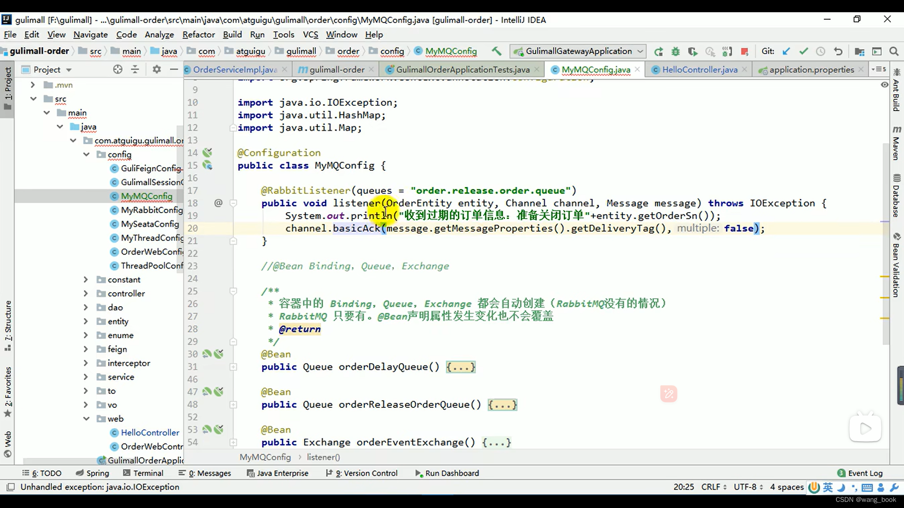Expand the controller package folder

[x=86, y=294]
